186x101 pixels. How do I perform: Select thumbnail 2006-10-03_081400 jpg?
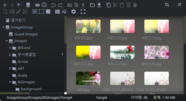[122, 78]
